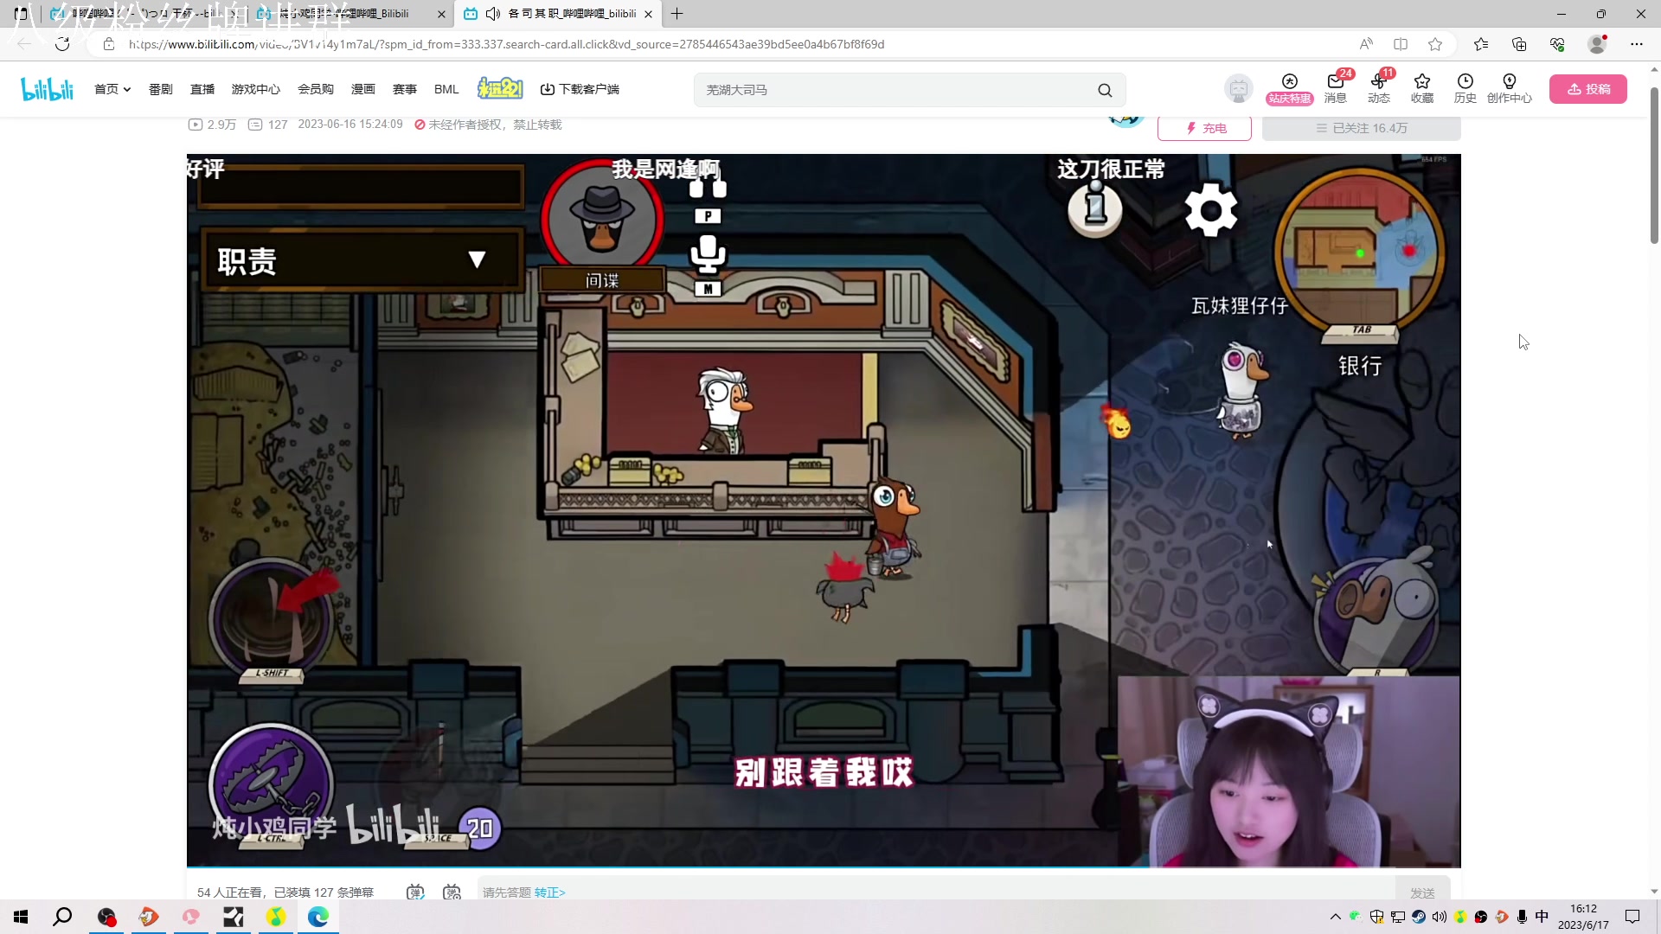Screen dimensions: 1661x934
Task: Open the 收藏 favorites star icon
Action: (1421, 87)
